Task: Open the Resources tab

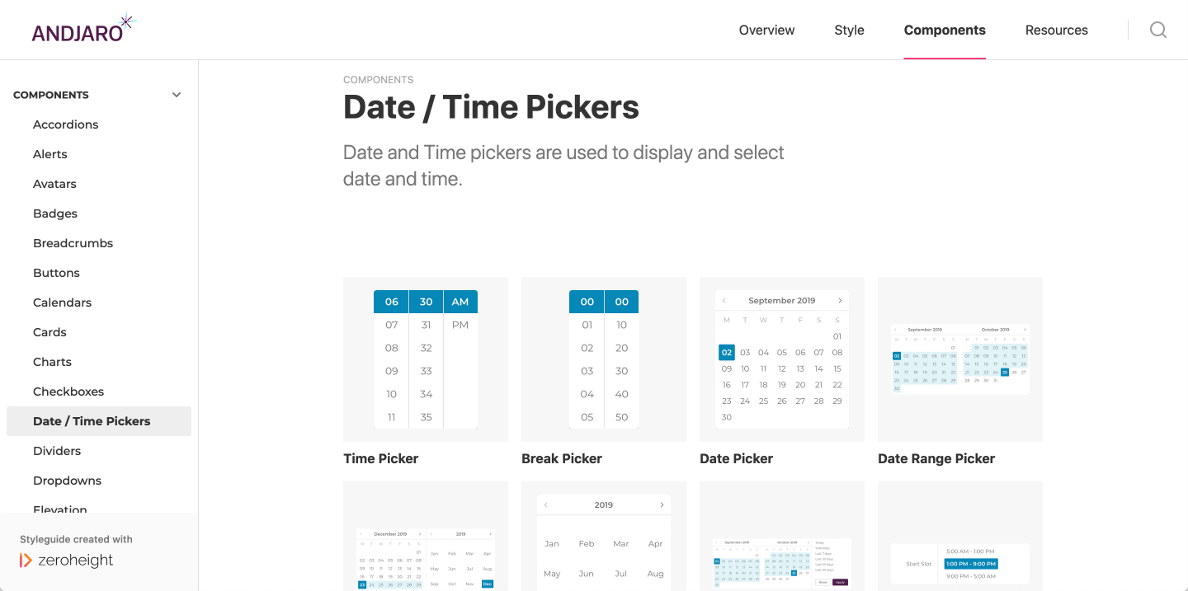Action: click(1056, 30)
